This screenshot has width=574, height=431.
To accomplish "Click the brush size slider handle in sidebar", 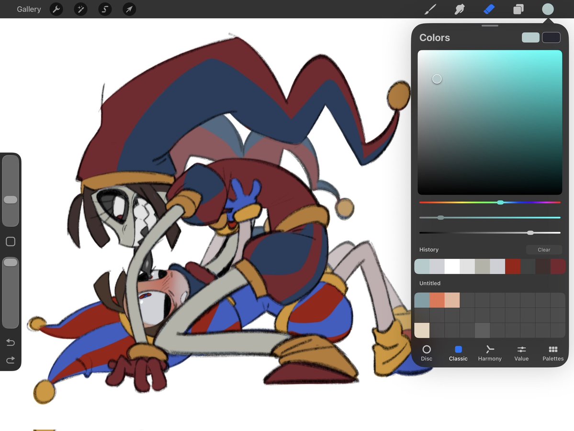I will pos(10,199).
